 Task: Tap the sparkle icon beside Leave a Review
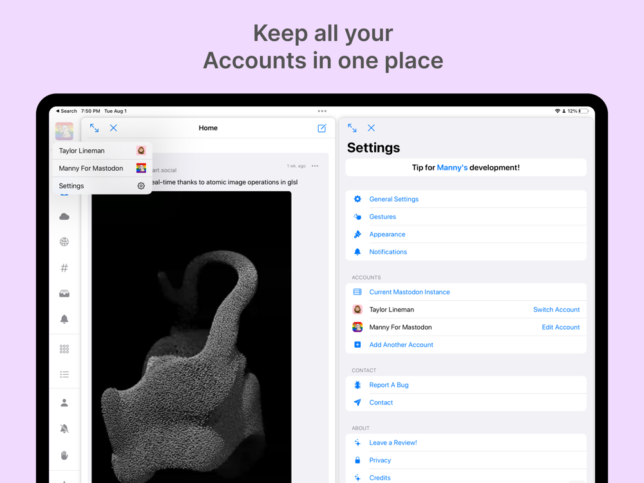pyautogui.click(x=357, y=443)
